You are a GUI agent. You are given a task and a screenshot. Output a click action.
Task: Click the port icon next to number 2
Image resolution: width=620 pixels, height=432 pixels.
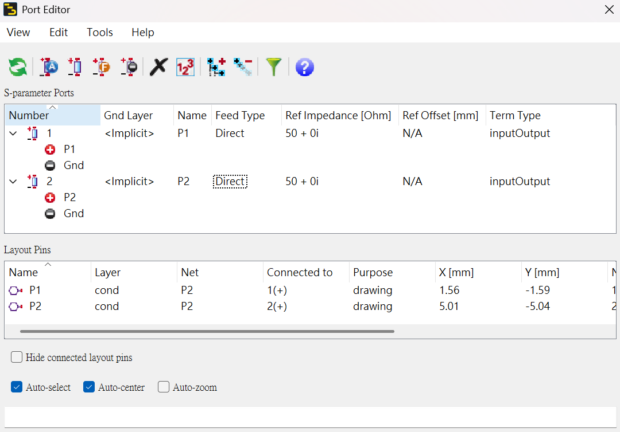(33, 182)
